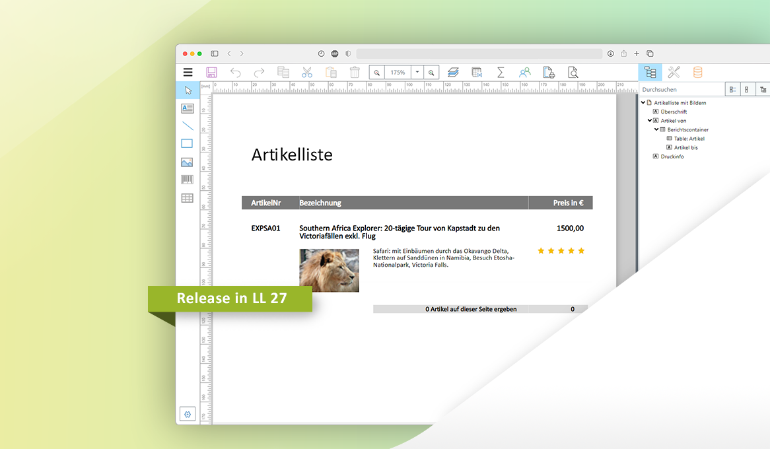Open the settings gear at bottom left
This screenshot has height=449, width=770.
188,414
